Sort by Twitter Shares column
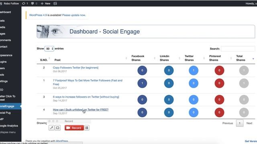257x144 pixels. coord(189,58)
